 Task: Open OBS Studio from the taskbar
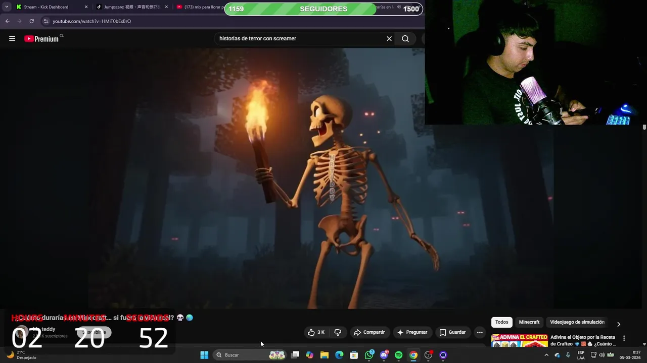click(429, 355)
